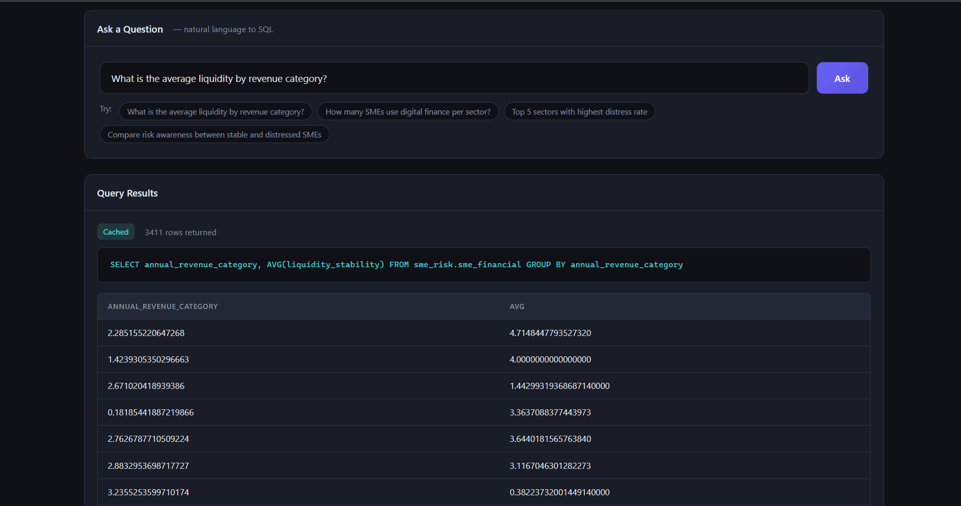Screen dimensions: 961x506
Task: Click the Cached status badge
Action: point(116,232)
